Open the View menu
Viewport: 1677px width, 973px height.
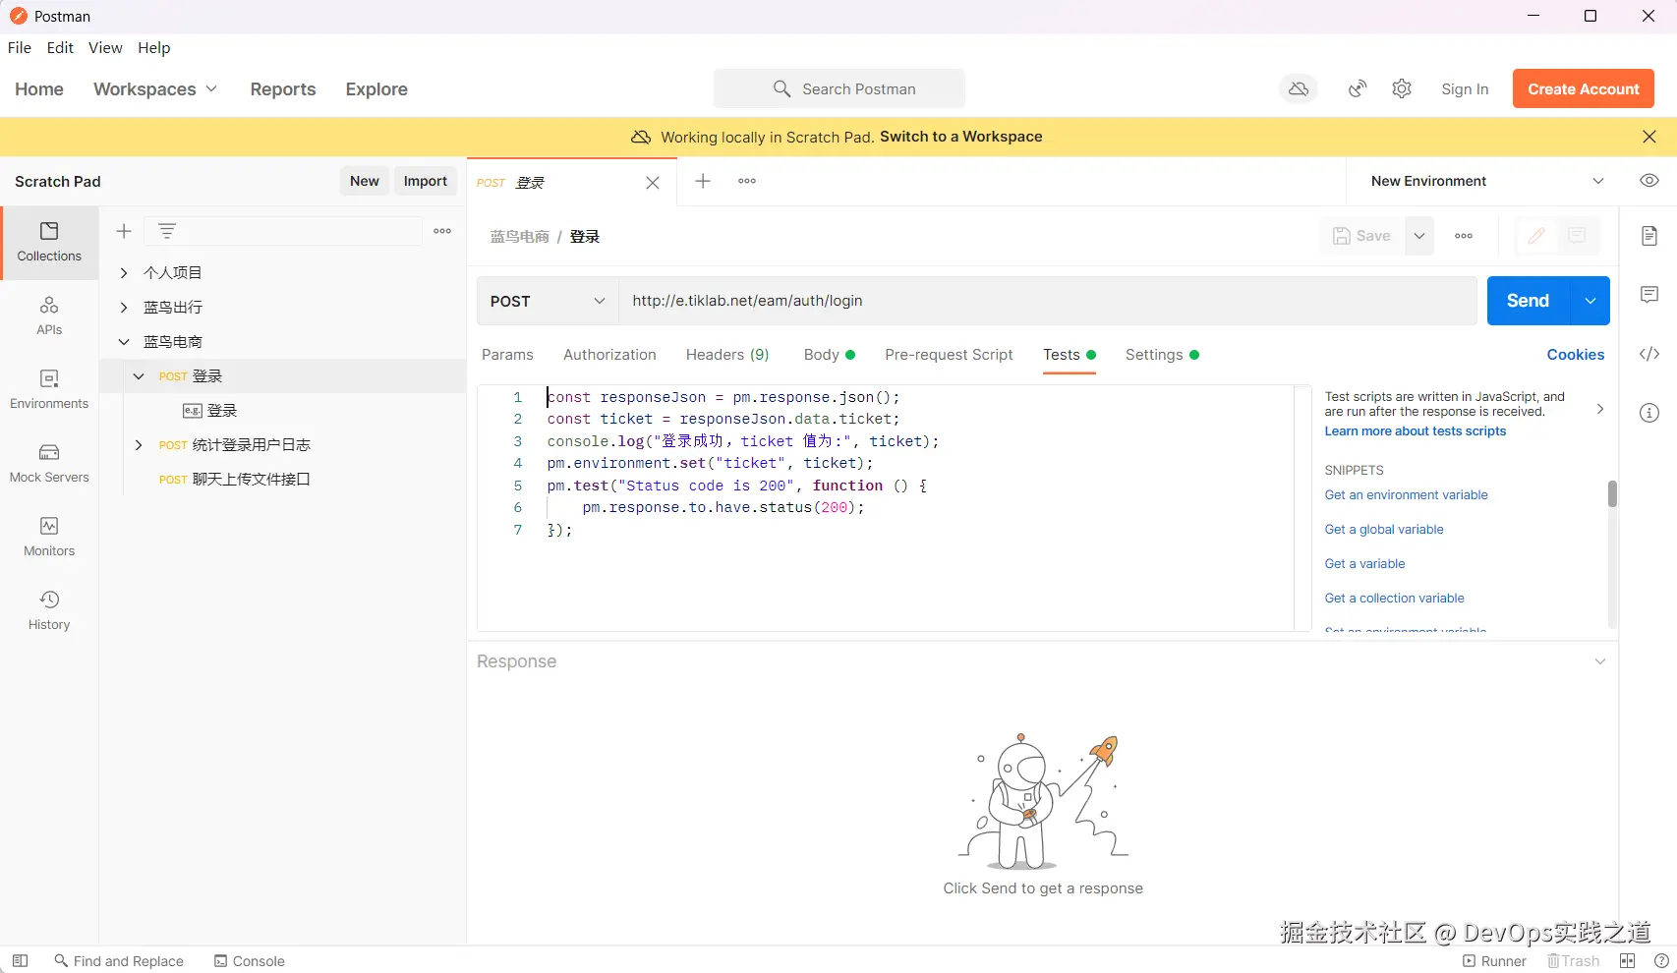coord(105,47)
